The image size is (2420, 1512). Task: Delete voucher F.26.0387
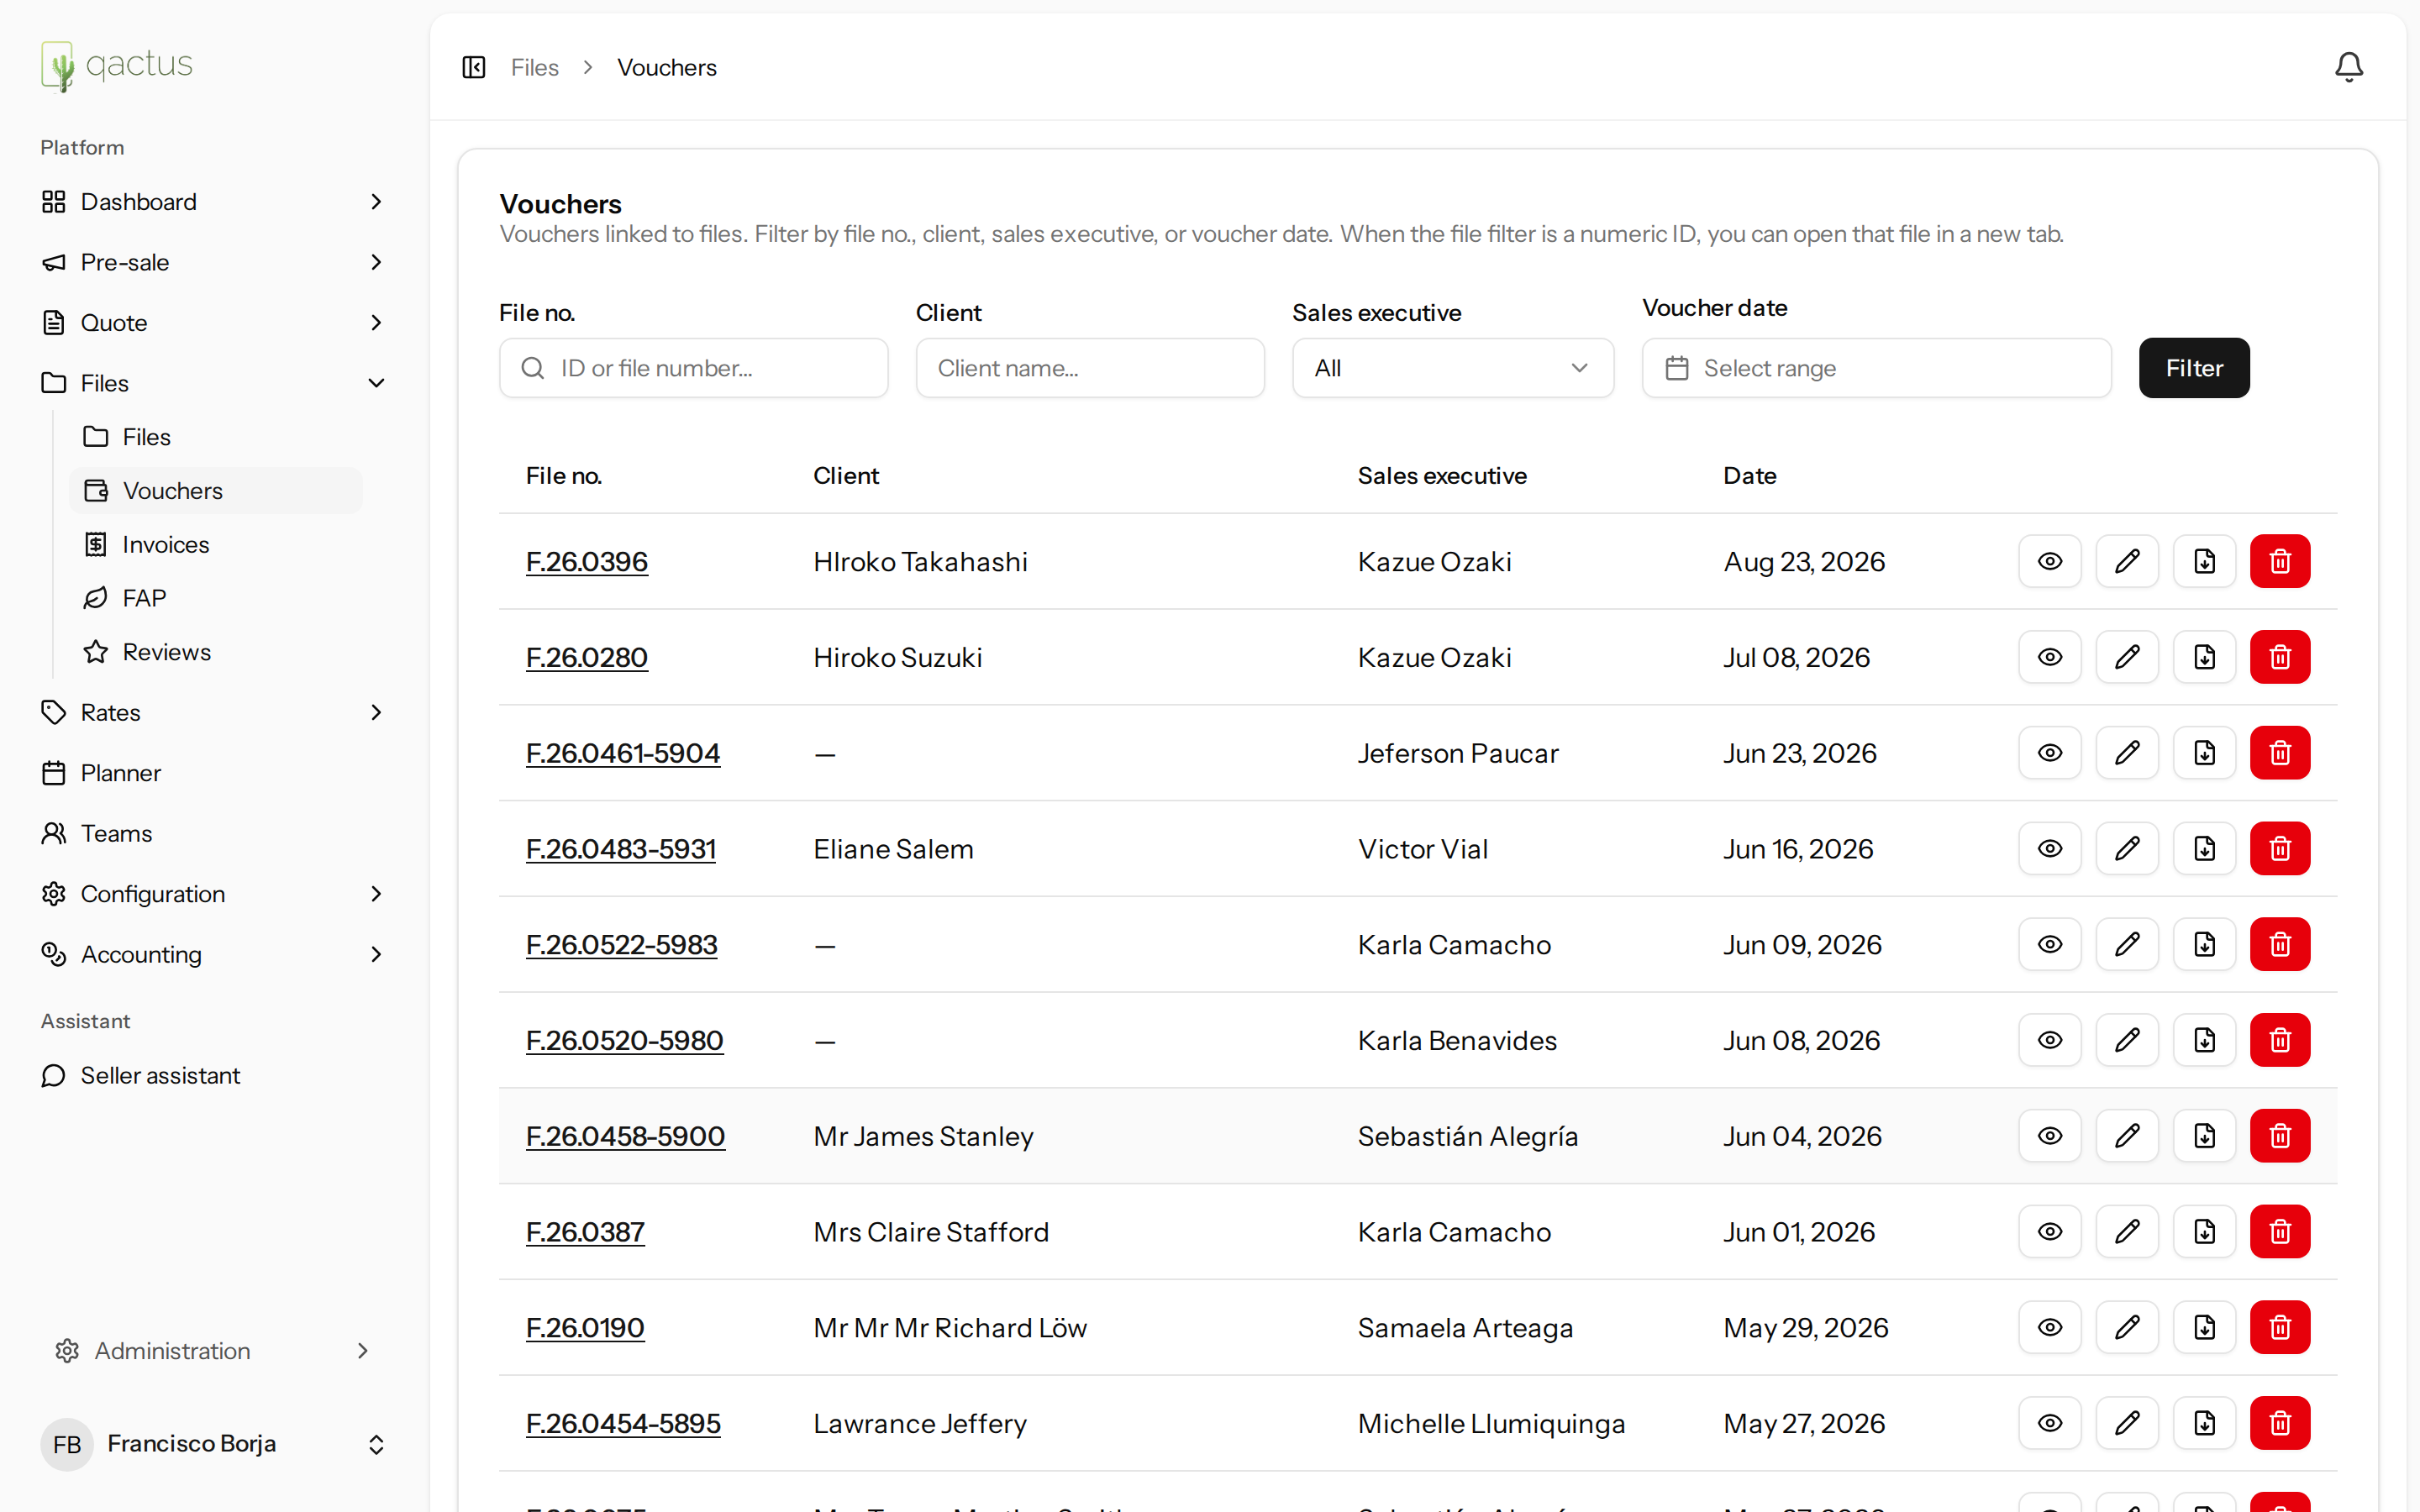point(2280,1232)
